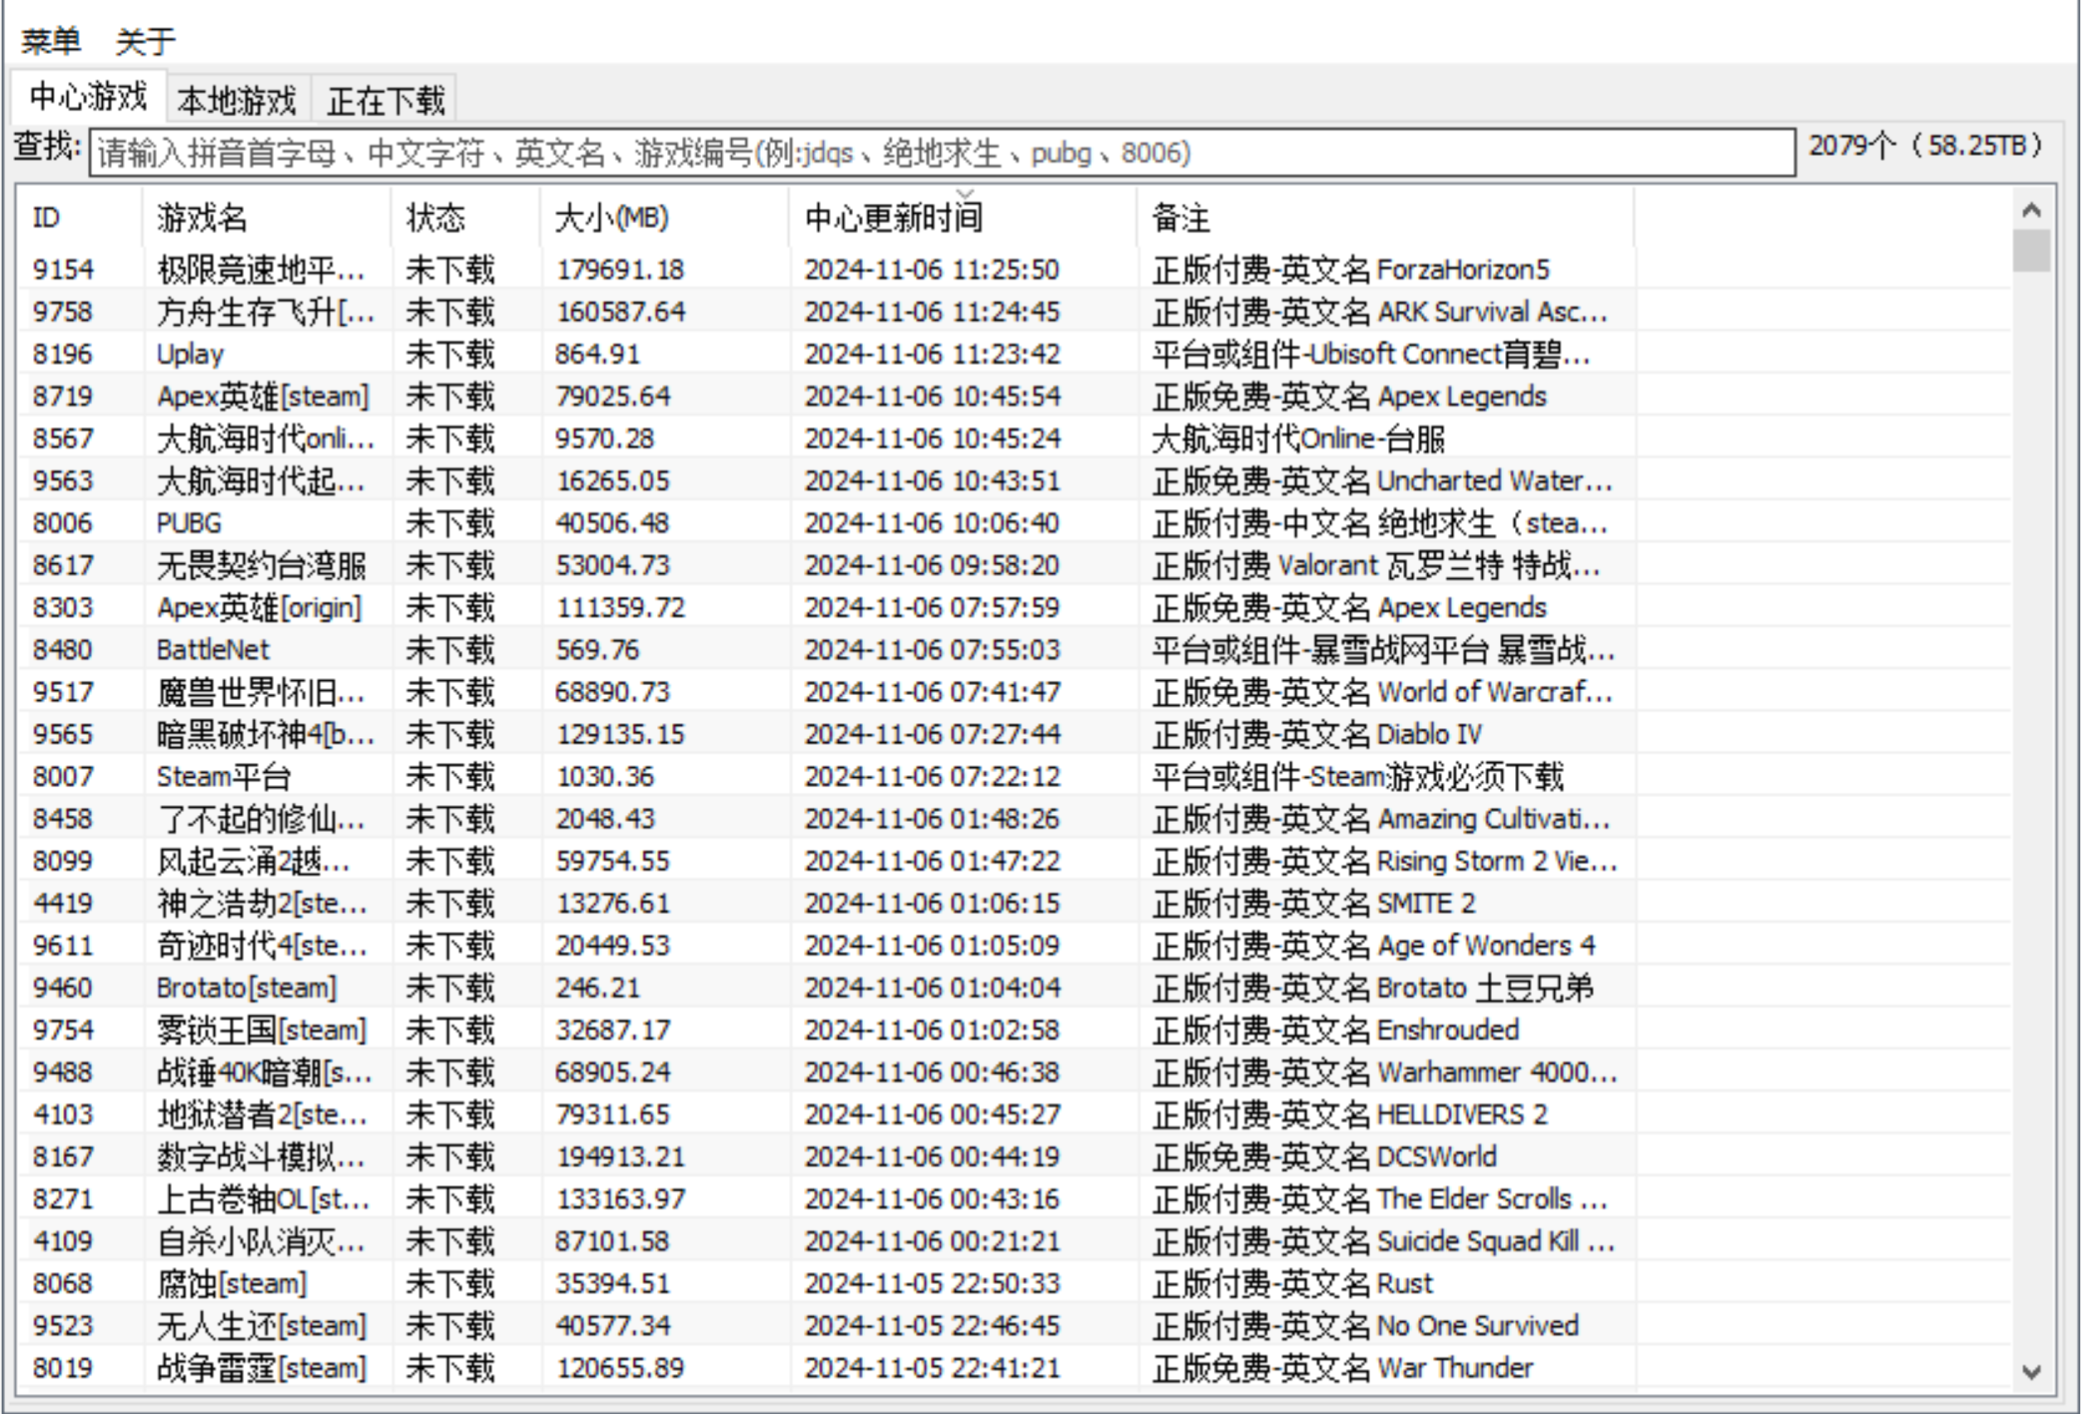The image size is (2081, 1414).
Task: Click the update time 2024-11-05 22:50:33
Action: coord(931,1283)
